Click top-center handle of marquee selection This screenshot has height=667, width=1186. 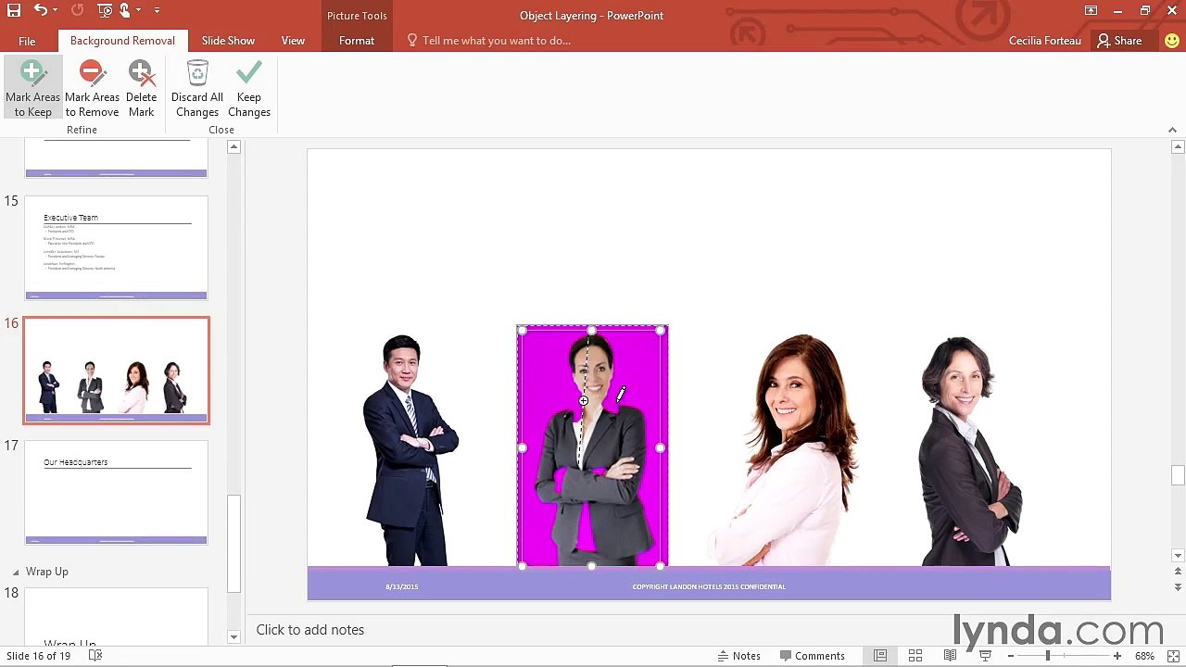[x=592, y=330]
